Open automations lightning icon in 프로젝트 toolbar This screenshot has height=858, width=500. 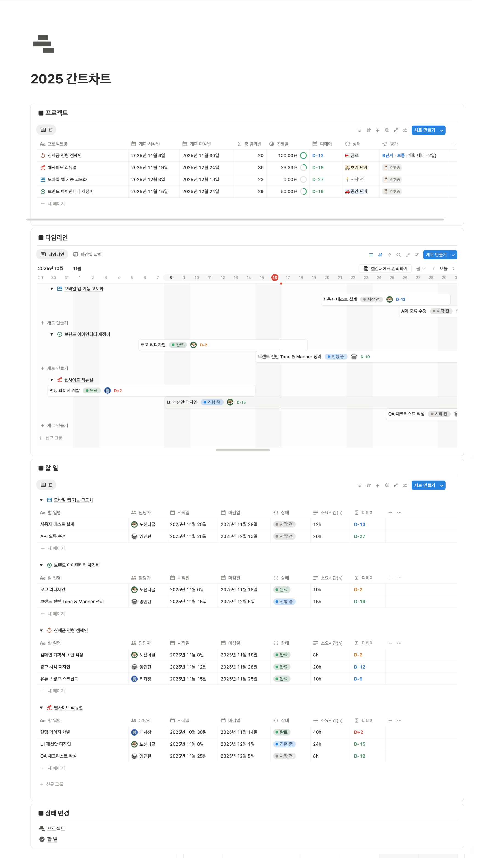pos(378,130)
